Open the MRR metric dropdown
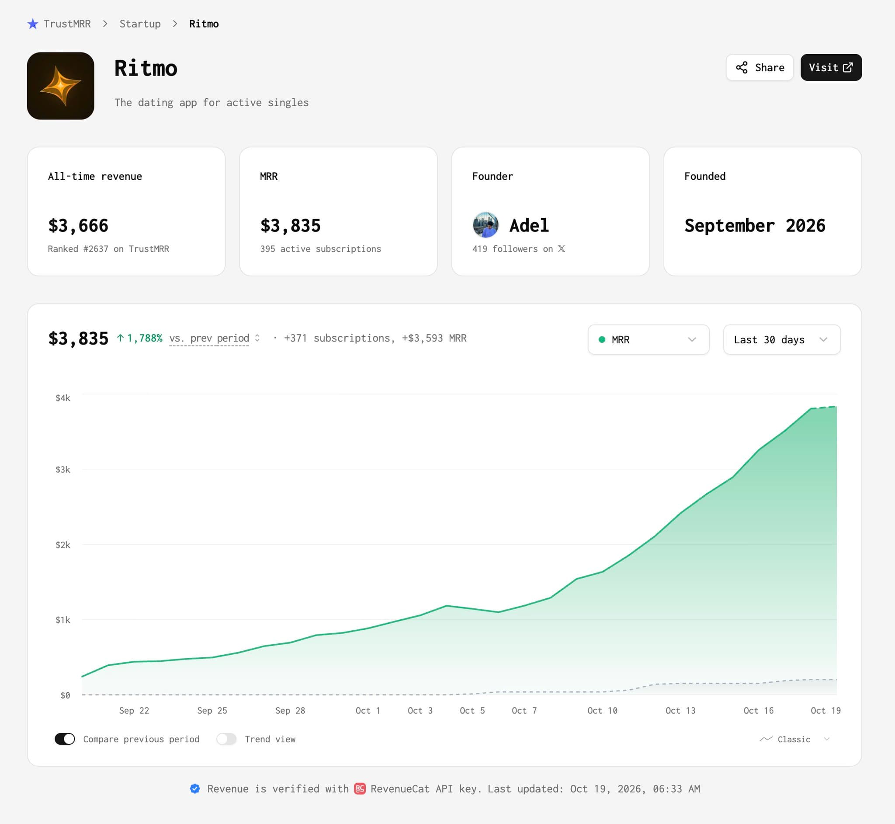Image resolution: width=895 pixels, height=824 pixels. (648, 339)
